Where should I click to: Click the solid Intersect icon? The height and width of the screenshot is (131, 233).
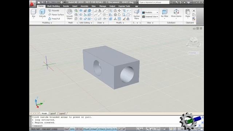coord(81,19)
